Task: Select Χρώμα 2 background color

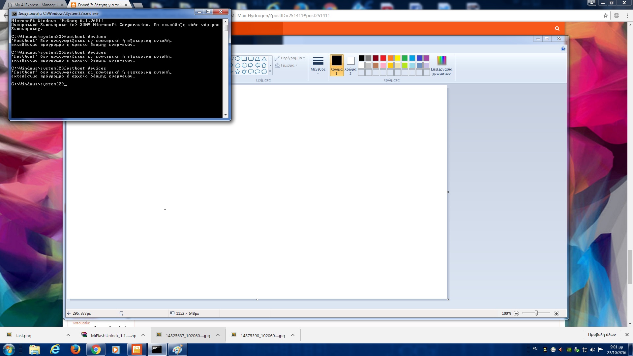Action: pos(350,65)
